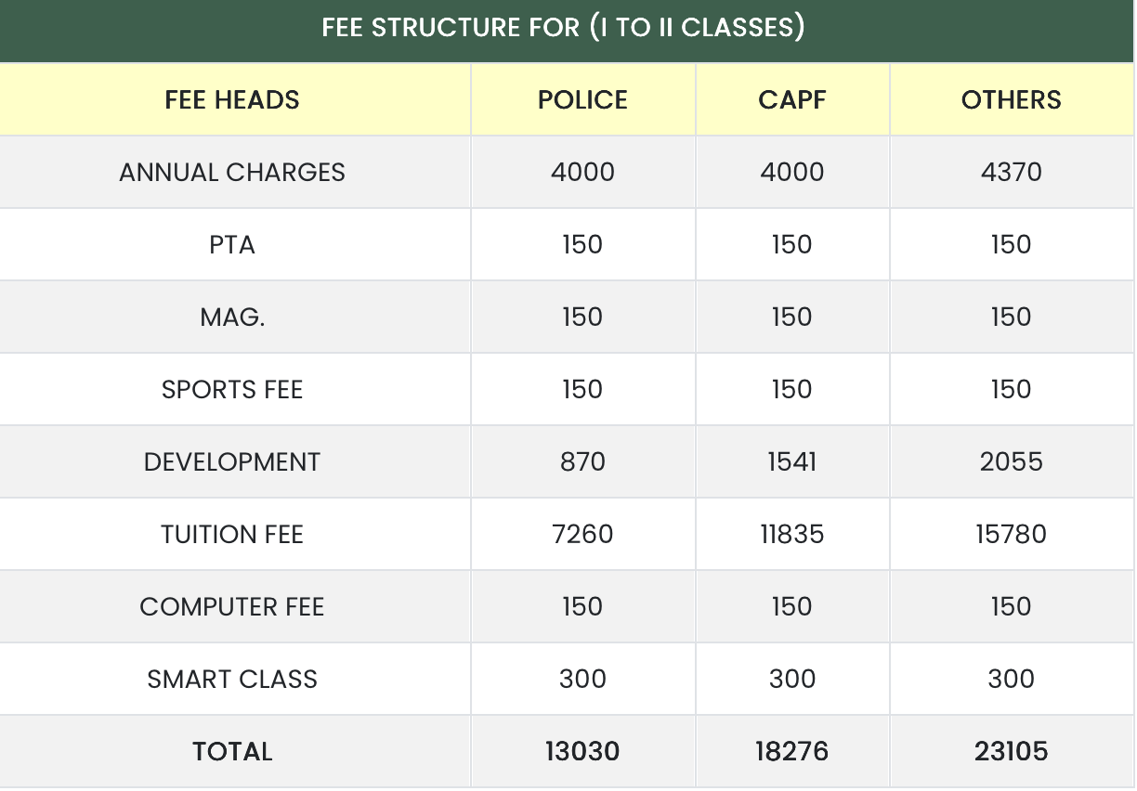Select the POLICE column header
1137x791 pixels.
pos(582,100)
